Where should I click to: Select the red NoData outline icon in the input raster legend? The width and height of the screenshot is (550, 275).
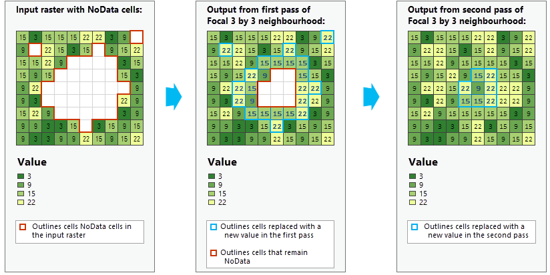point(22,227)
